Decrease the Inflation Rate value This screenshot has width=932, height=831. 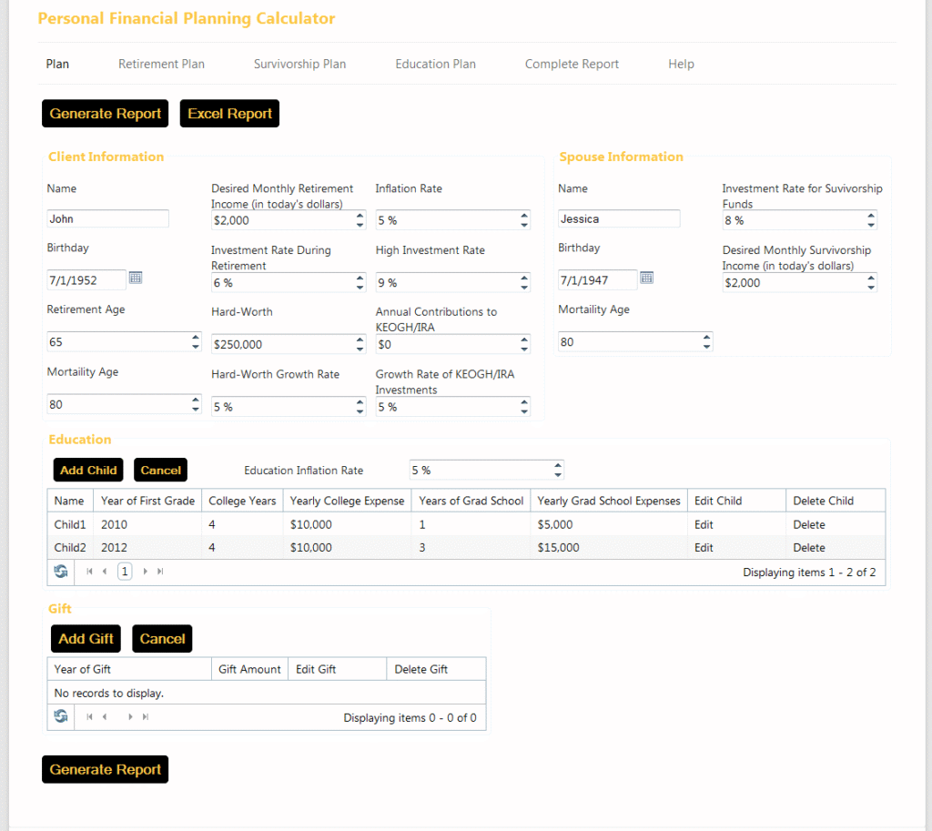click(524, 224)
